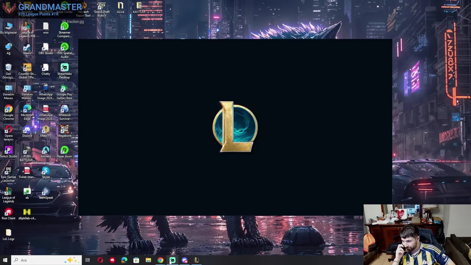
Task: Select the MetaTFT desktop shortcut
Action: (x=46, y=132)
